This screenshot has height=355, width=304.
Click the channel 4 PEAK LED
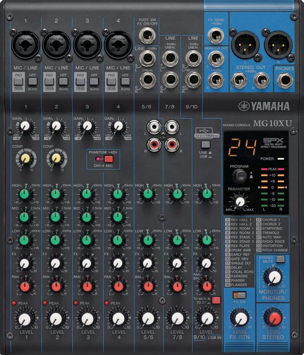(x=106, y=303)
